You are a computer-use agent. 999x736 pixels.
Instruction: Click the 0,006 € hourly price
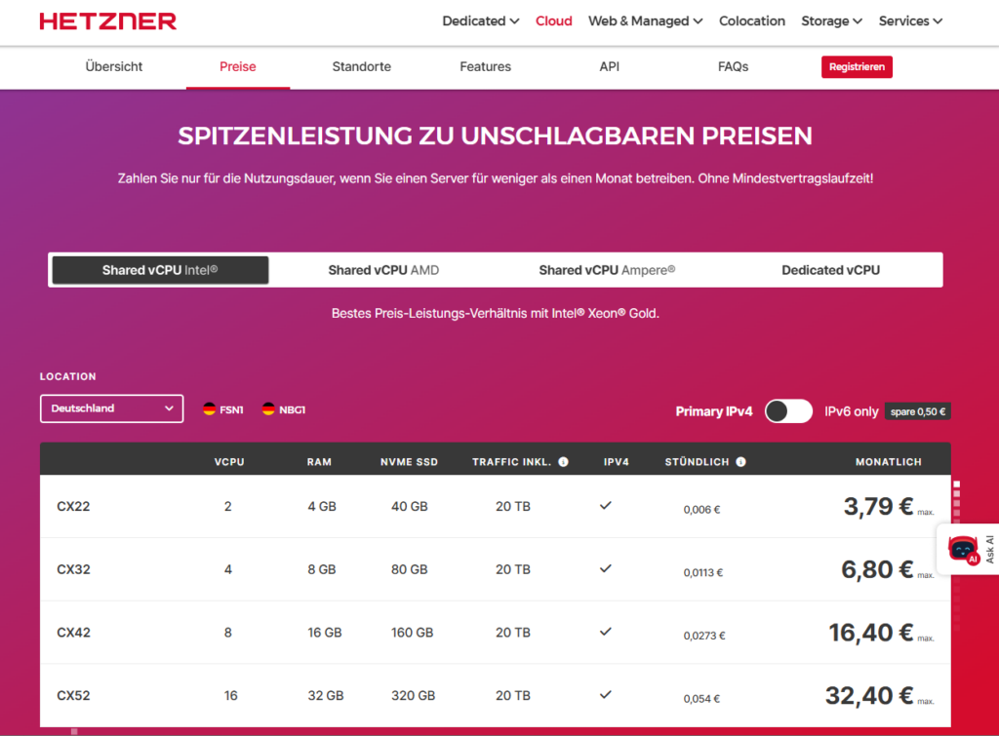click(701, 509)
